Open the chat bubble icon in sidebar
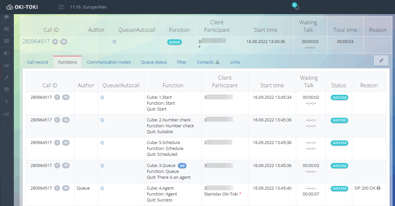The image size is (395, 206). [x=6, y=17]
